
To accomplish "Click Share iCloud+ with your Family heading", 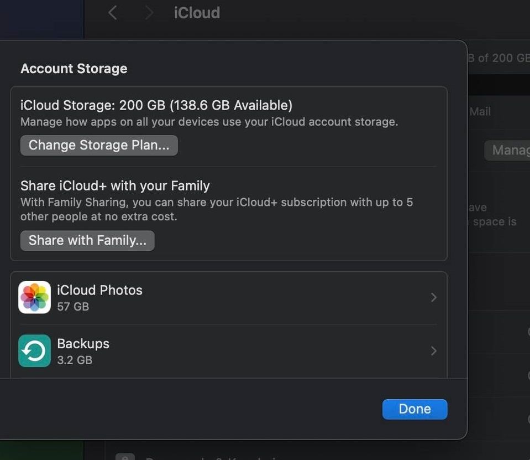I will [115, 185].
